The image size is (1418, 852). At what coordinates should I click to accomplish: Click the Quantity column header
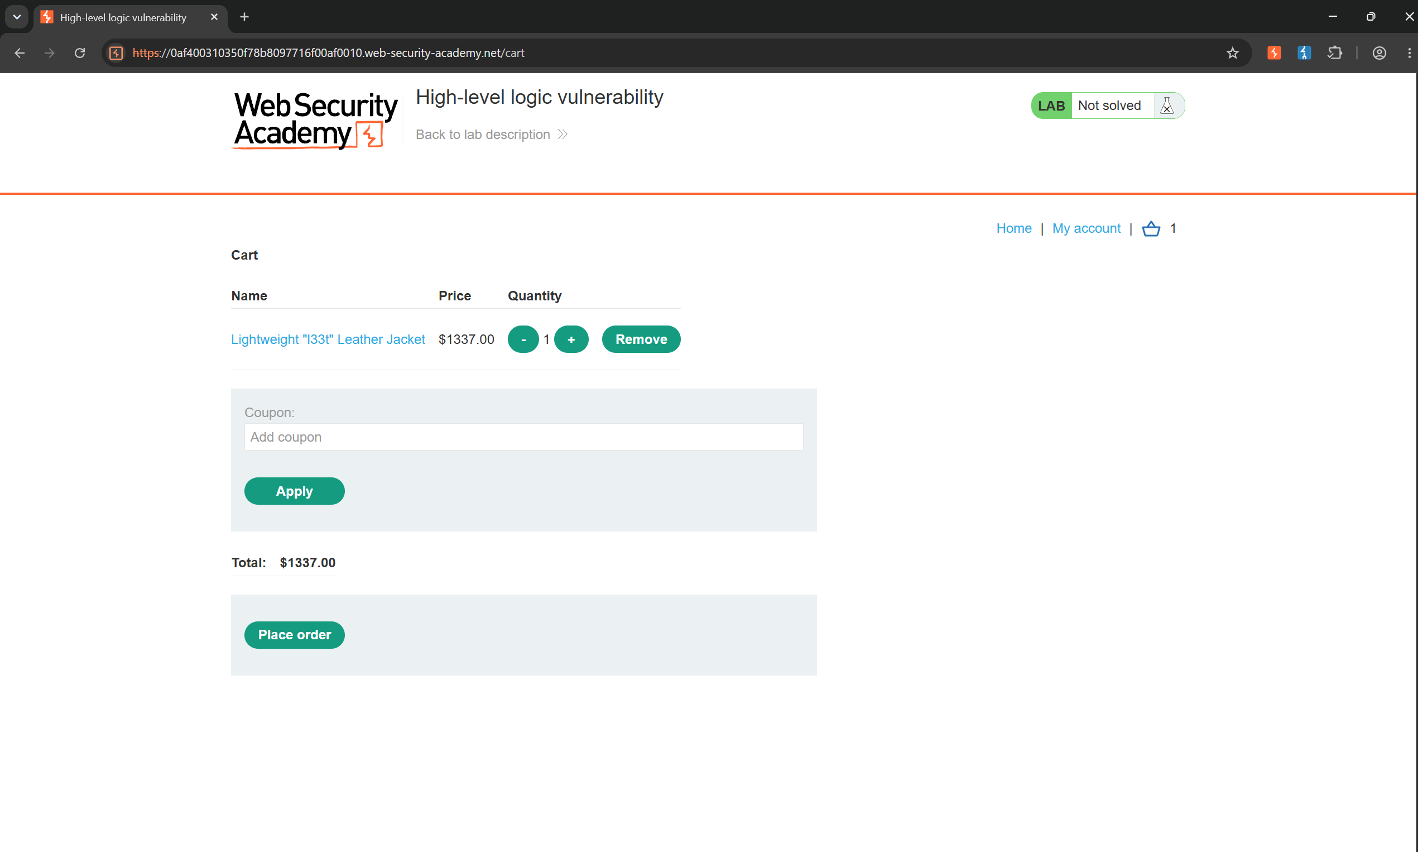pos(534,296)
